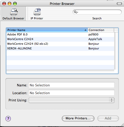
Task: Sort by Connection column header
Action: 101,30
